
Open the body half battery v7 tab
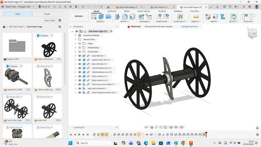[x=128, y=7]
